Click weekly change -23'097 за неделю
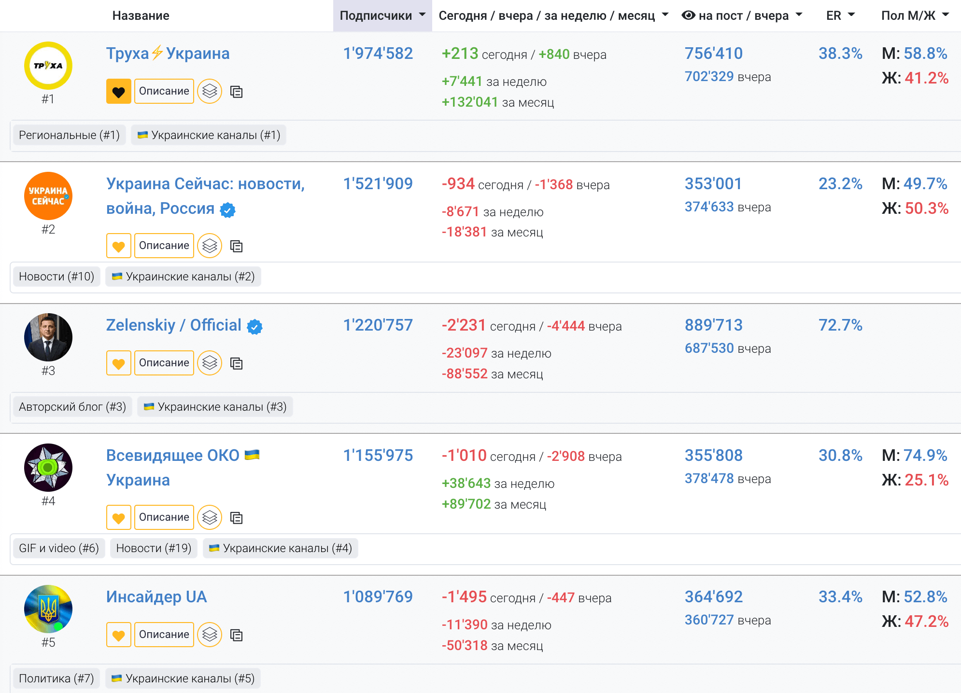 coord(496,353)
